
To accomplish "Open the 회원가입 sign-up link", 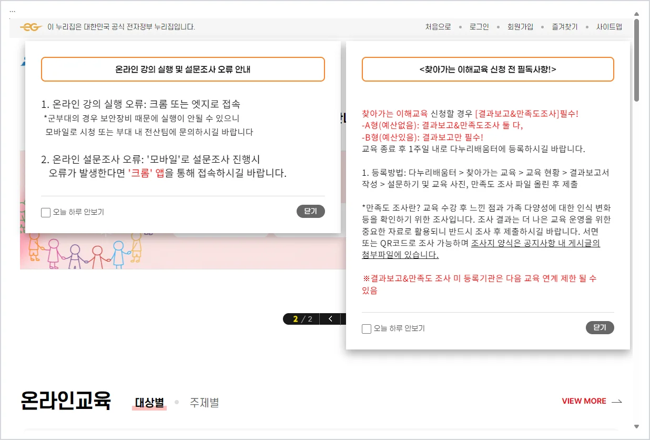I will (x=520, y=27).
